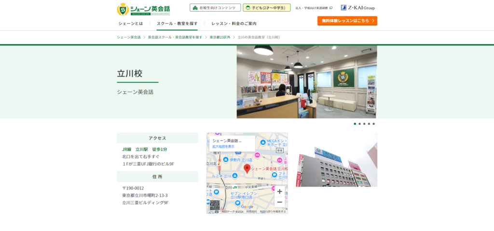The width and height of the screenshot is (494, 231).
Task: Click 拡大地図を表示 map link
Action: (x=223, y=147)
